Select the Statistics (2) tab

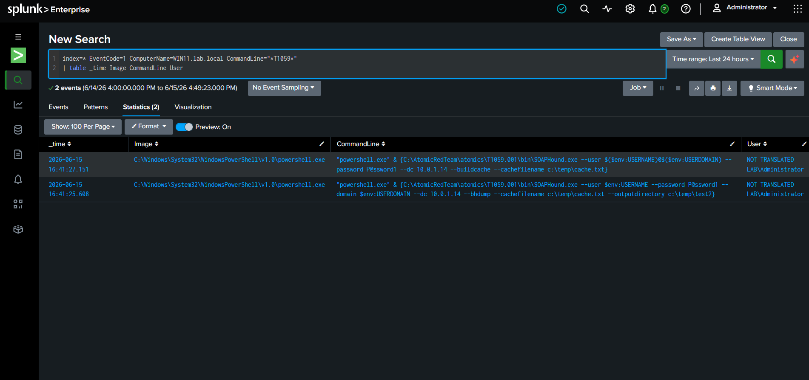click(141, 107)
